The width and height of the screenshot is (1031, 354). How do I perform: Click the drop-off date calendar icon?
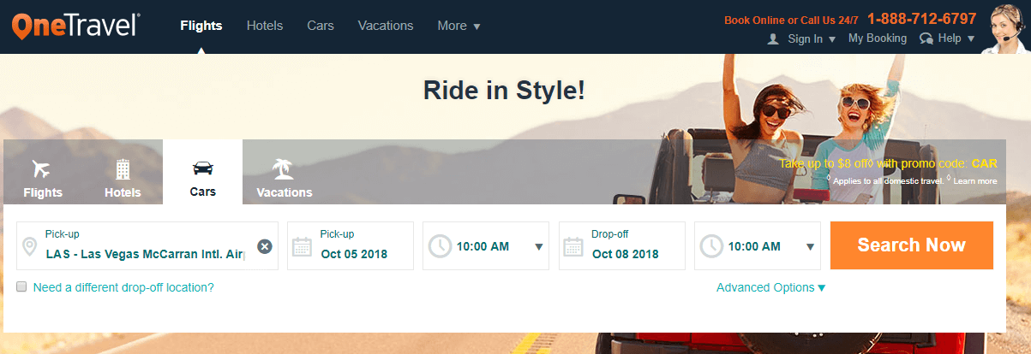point(573,247)
